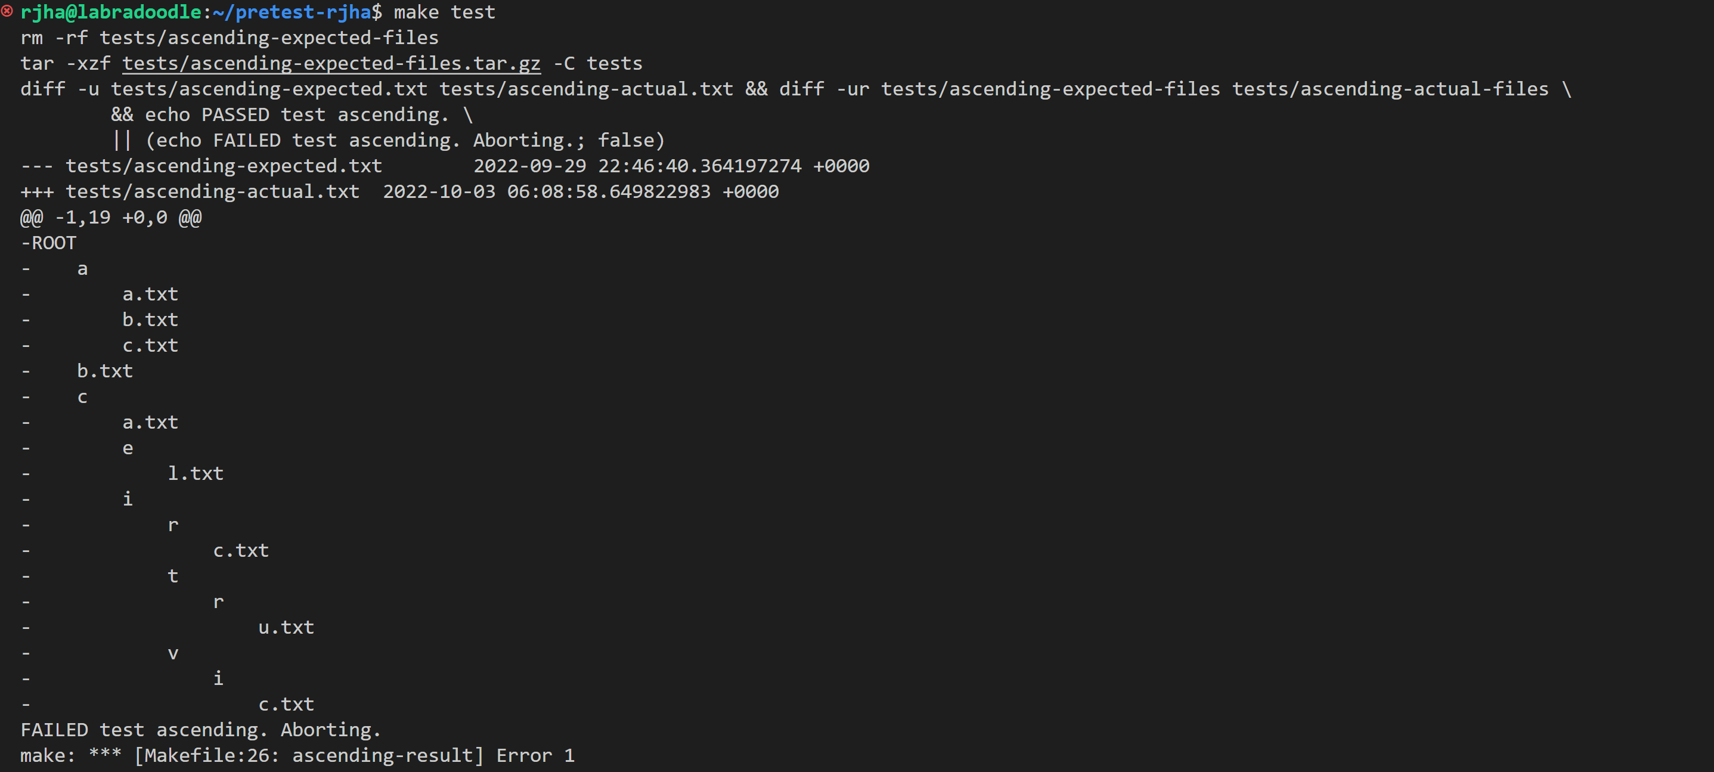Click "tests/ascending-actual-files" in the diff command
1714x772 pixels.
1390,89
